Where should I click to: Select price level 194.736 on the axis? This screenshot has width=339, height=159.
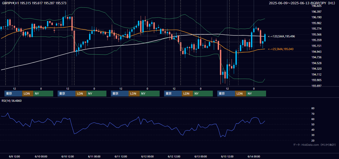click(316, 57)
